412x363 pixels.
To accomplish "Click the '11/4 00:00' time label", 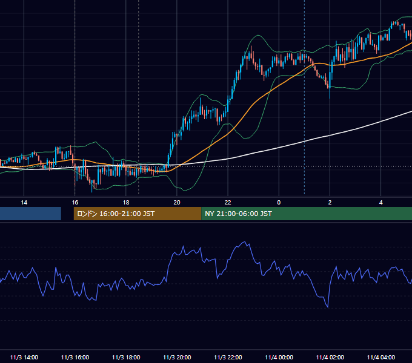I will [279, 357].
